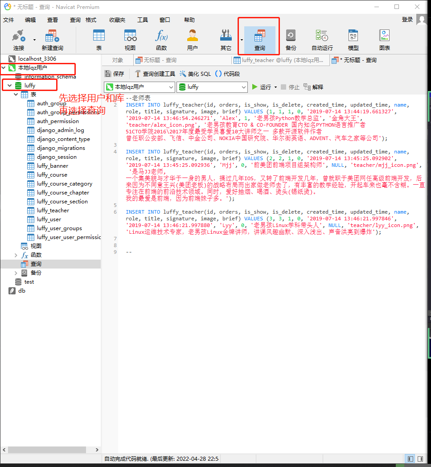Toggle left pane layout icon in status bar

(410, 459)
